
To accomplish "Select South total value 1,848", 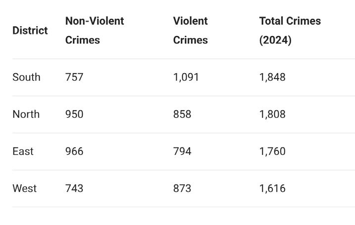I will tap(272, 77).
